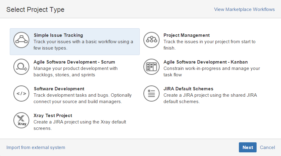Cancel the project type dialog
Image resolution: width=281 pixels, height=156 pixels.
point(267,147)
